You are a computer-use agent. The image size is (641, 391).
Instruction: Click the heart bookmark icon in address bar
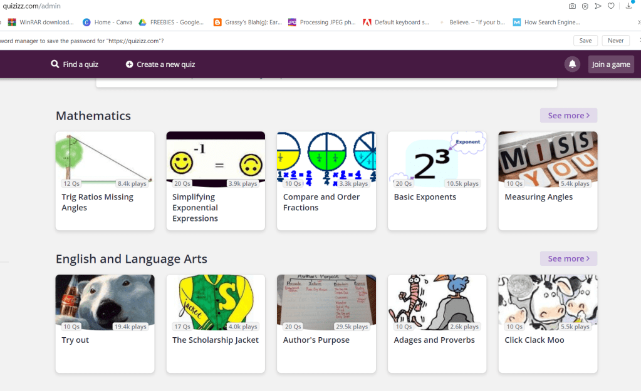click(x=611, y=6)
